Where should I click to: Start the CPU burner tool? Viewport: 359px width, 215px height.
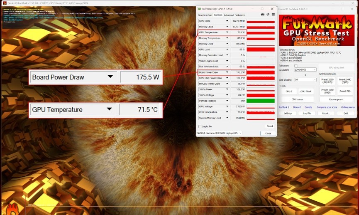(298, 99)
